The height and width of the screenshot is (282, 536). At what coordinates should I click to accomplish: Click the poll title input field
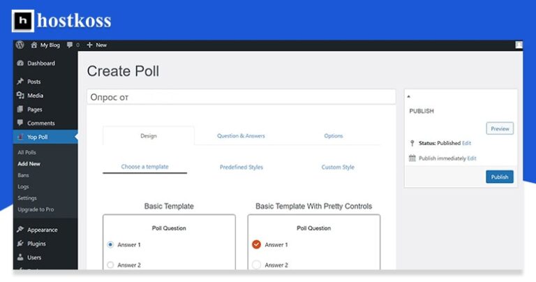coord(241,97)
